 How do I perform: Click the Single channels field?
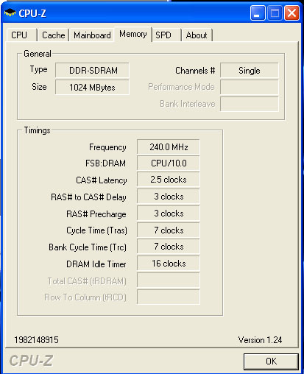point(250,71)
